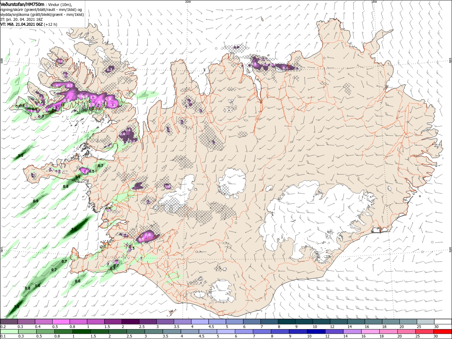Viewport: 452px width, 339px height.
Task: Click the '4.5' label under the upper legend row
Action: click(211, 327)
